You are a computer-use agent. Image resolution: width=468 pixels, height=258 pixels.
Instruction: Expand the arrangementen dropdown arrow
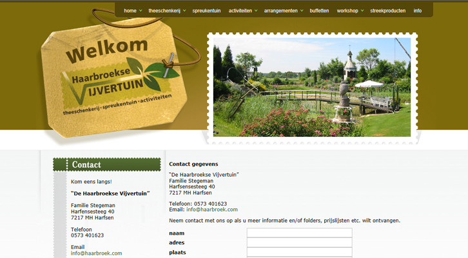(x=302, y=11)
